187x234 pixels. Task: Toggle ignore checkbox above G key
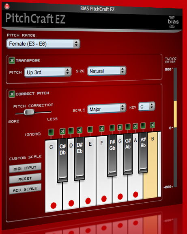120,127
